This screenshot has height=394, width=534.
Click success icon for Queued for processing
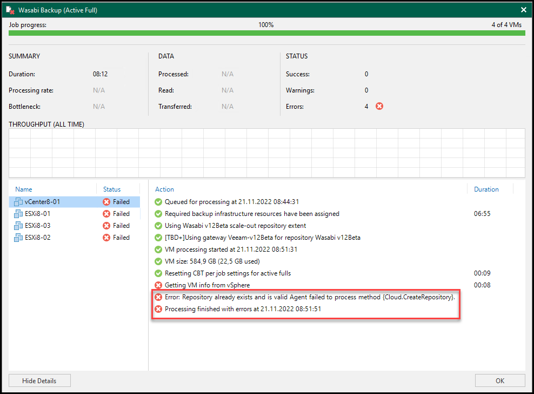[158, 202]
